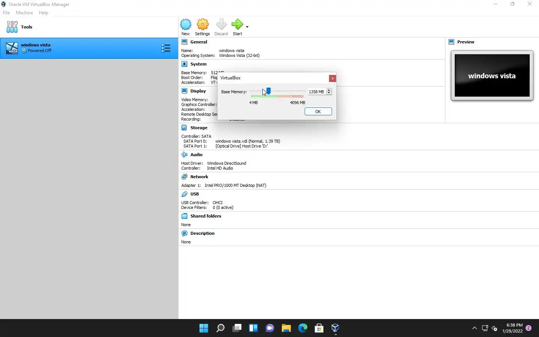Click the windows vista.vdi SATA Port 0 entry
The height and width of the screenshot is (337, 539).
248,141
